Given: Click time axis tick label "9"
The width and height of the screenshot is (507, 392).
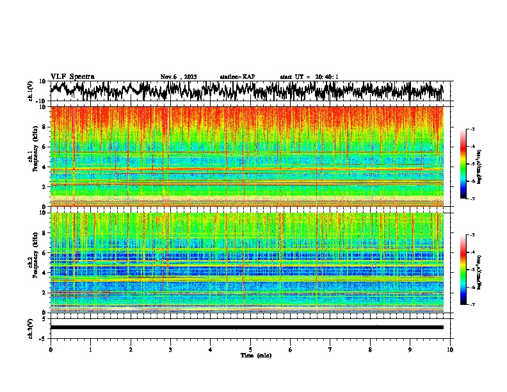Looking at the screenshot, I should (x=410, y=350).
